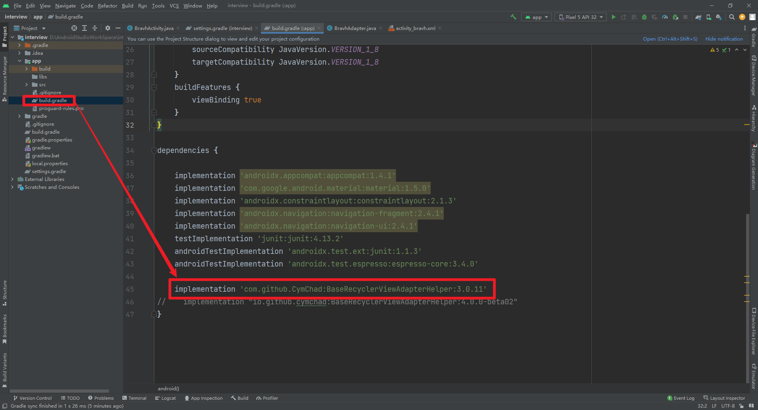Switch to BravhAdapter.java tab
The width and height of the screenshot is (758, 410).
pos(355,28)
